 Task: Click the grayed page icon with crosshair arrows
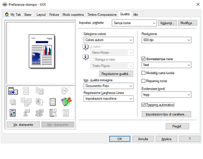click(x=26, y=91)
